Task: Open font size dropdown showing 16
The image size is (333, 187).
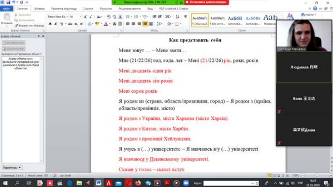Action: (x=75, y=16)
